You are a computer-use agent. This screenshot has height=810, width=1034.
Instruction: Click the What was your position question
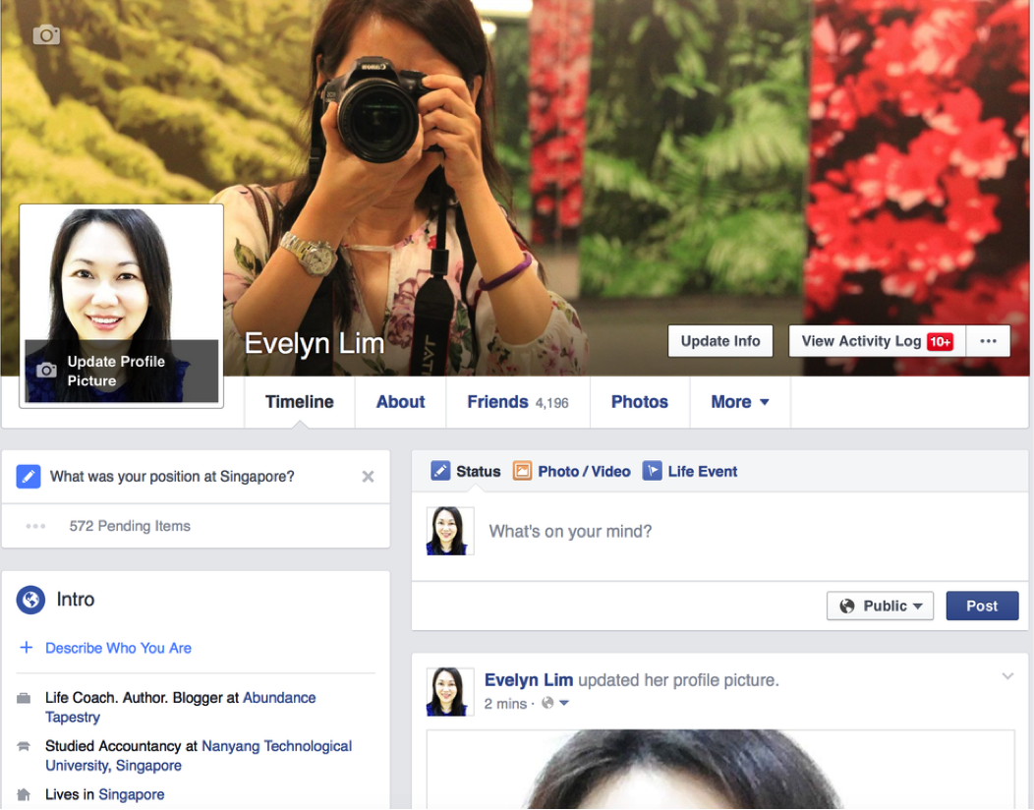172,476
